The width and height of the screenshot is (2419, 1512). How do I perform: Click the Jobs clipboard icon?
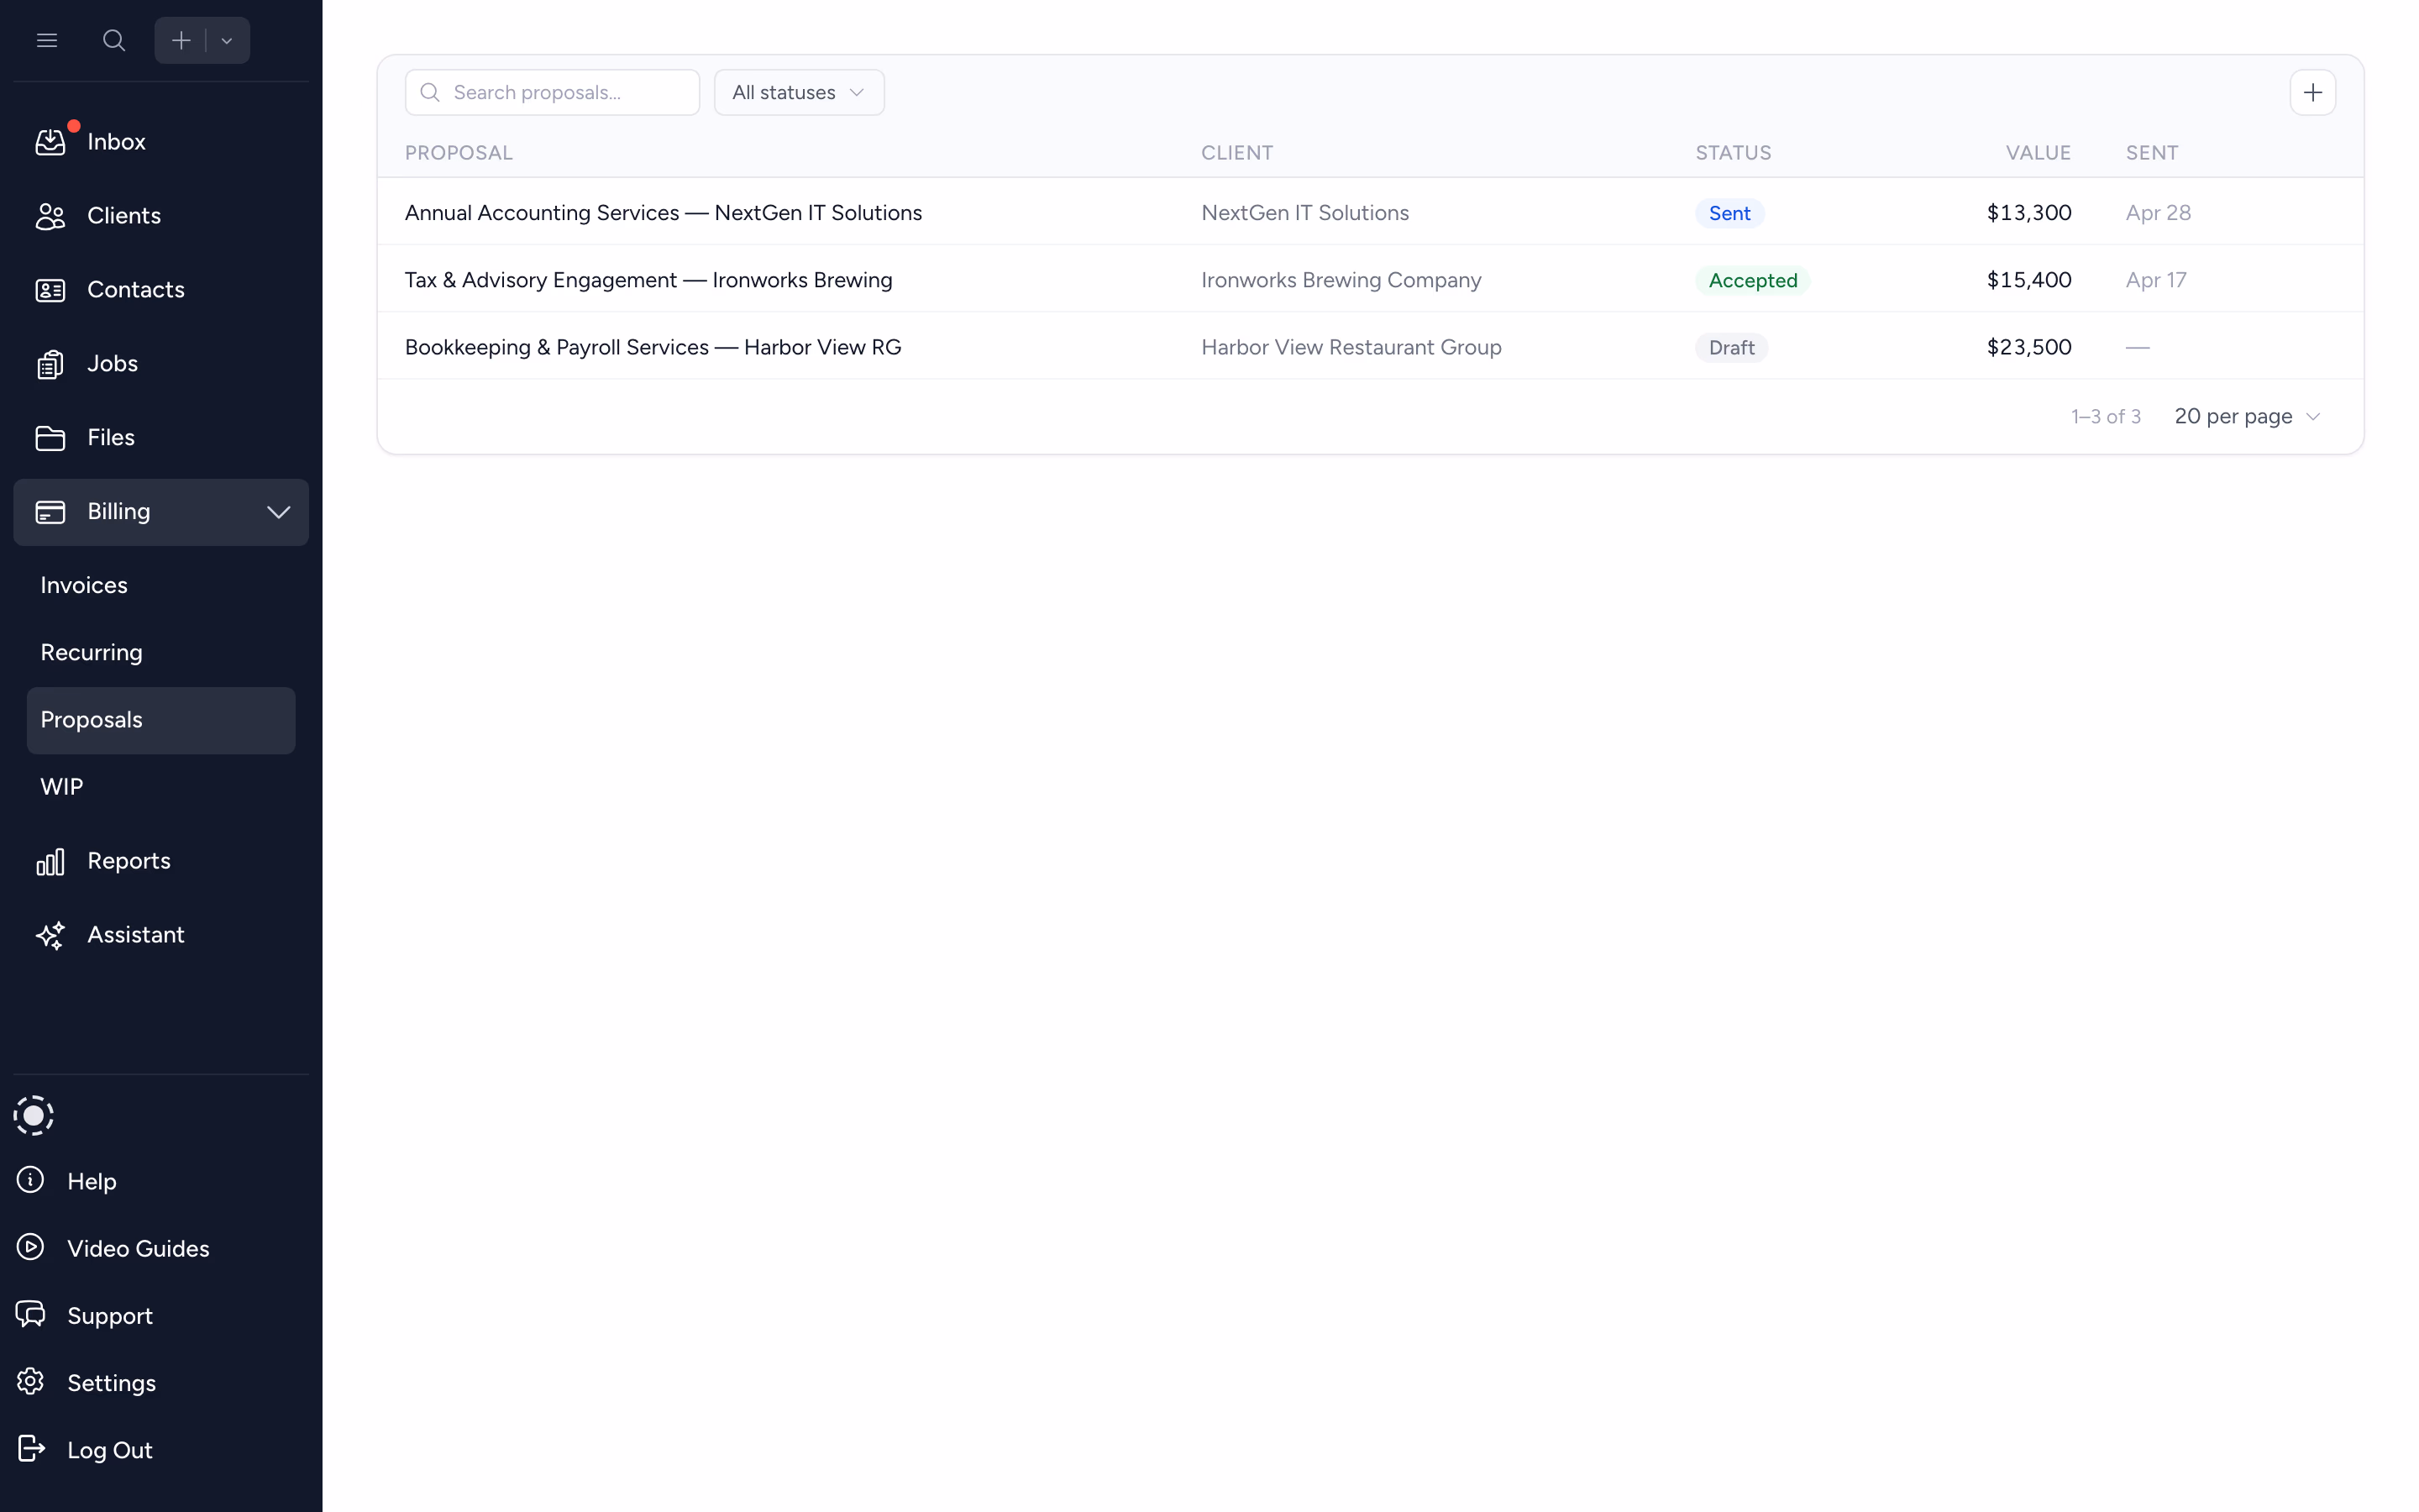tap(51, 364)
